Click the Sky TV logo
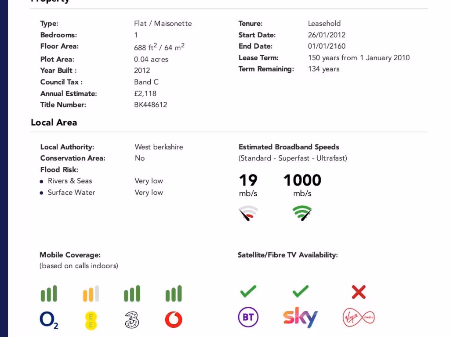Viewport: 450px width, 337px height. (300, 317)
